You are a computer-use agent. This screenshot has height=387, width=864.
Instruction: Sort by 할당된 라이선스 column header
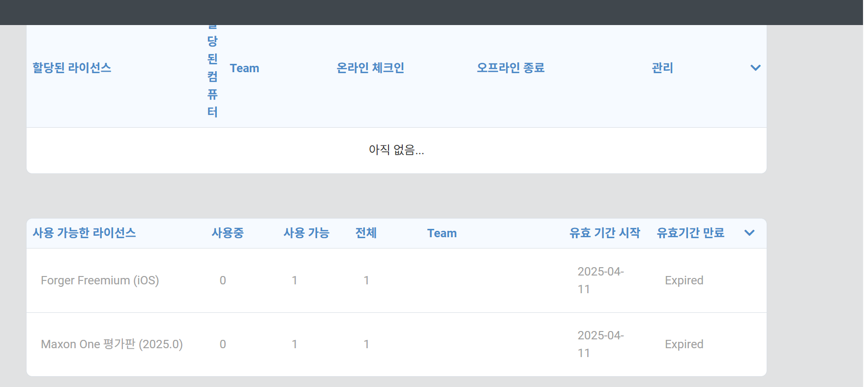click(72, 68)
